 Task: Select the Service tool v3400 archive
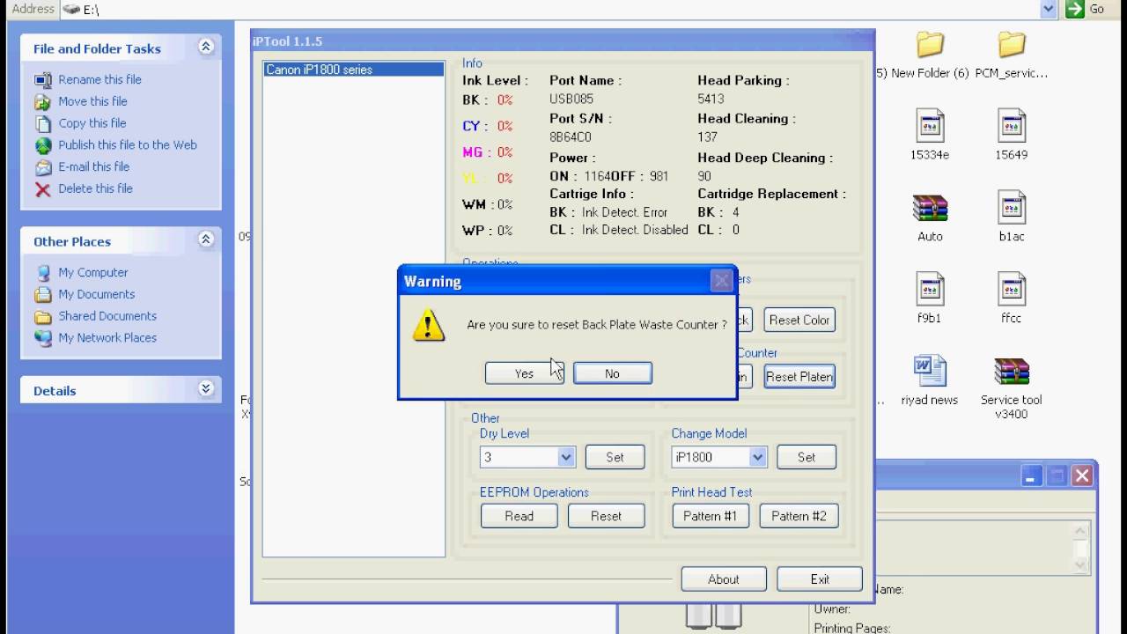[x=1012, y=371]
